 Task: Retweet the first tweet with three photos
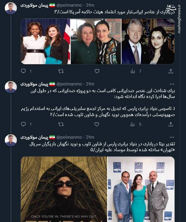pos(61,71)
